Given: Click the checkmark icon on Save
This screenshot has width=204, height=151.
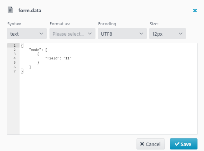Looking at the screenshot, I should (177, 144).
